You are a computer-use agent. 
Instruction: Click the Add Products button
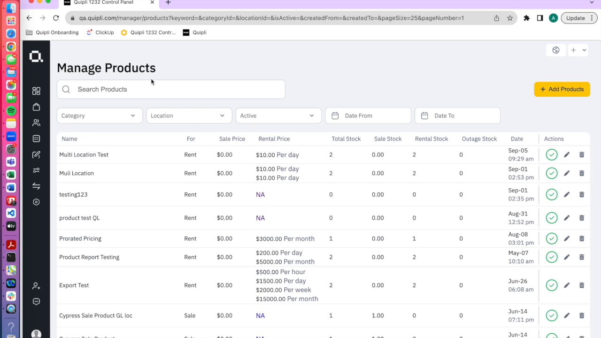coord(562,89)
